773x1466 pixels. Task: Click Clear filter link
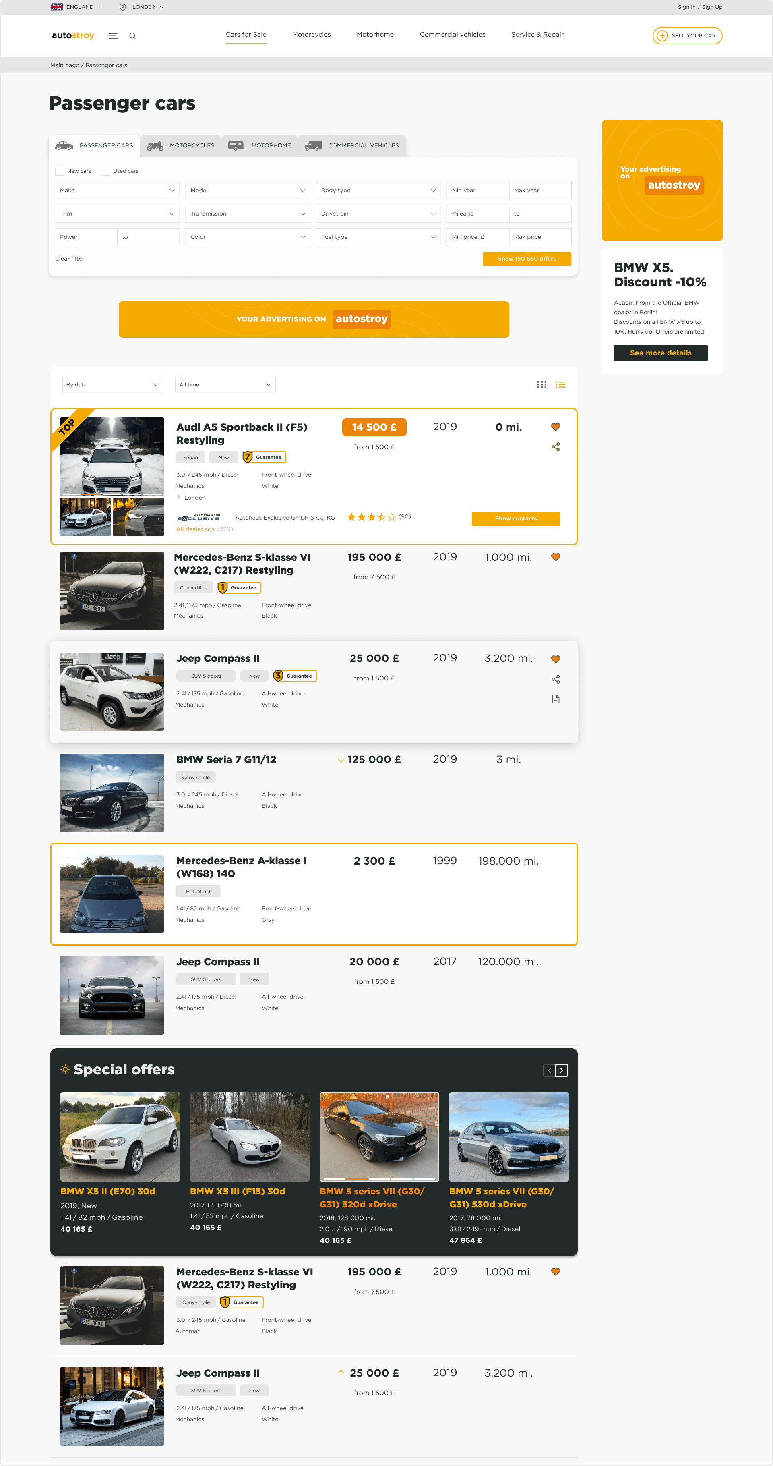click(69, 259)
